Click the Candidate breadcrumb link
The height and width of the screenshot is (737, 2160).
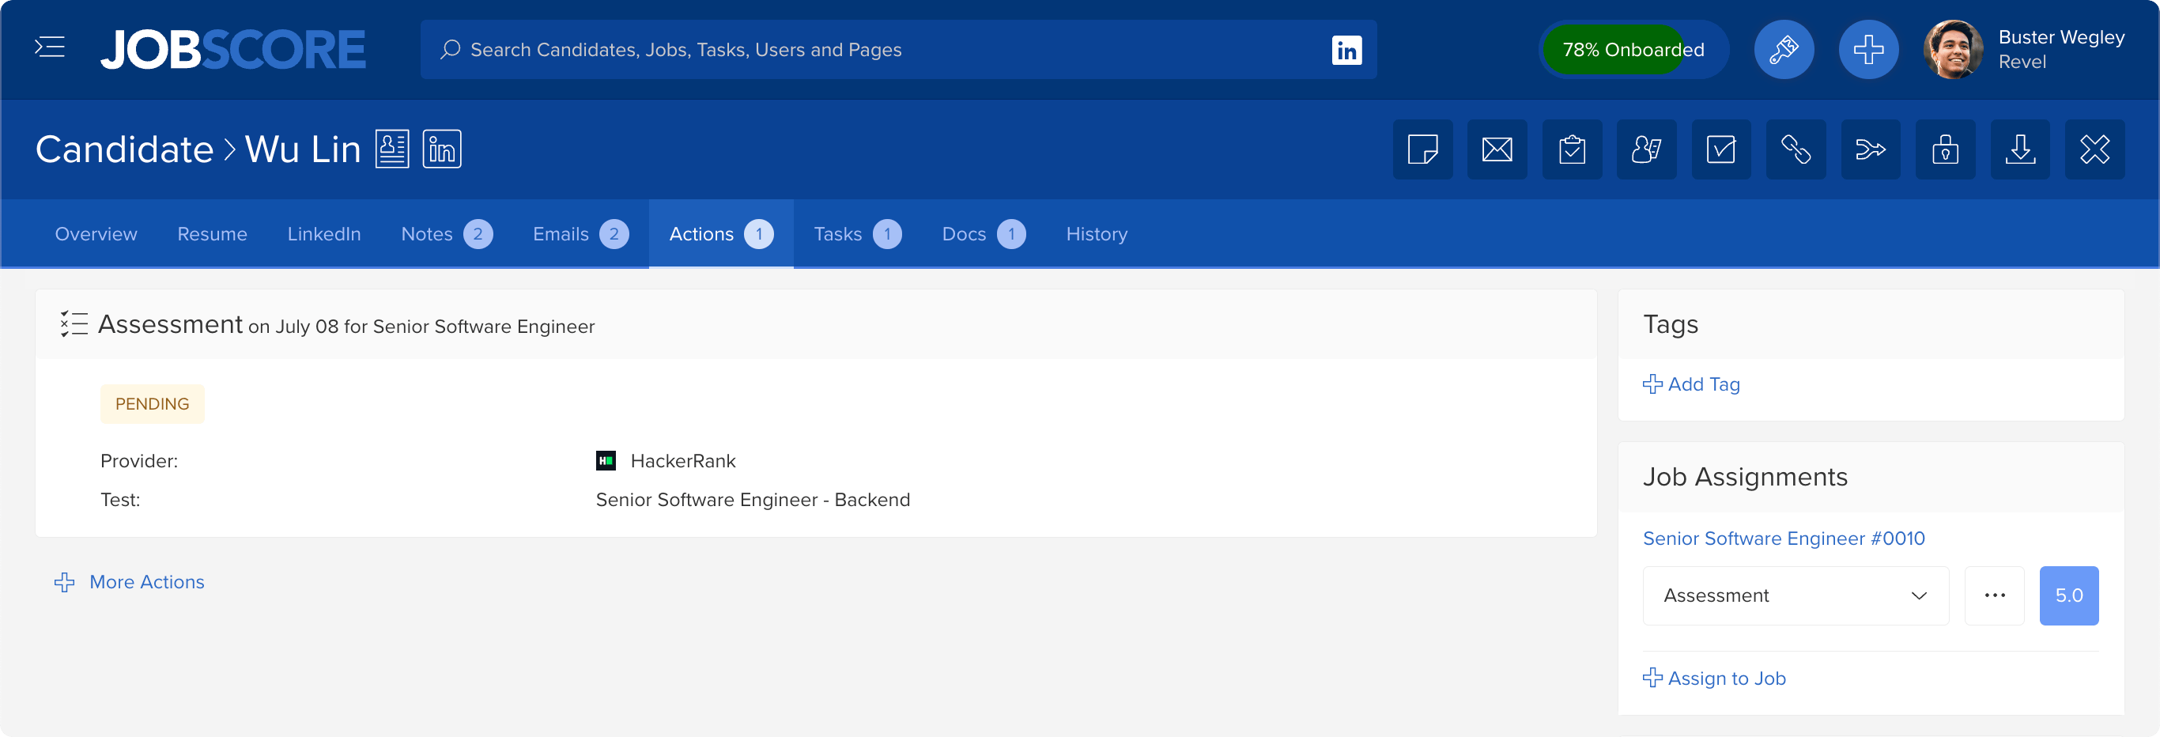[124, 149]
